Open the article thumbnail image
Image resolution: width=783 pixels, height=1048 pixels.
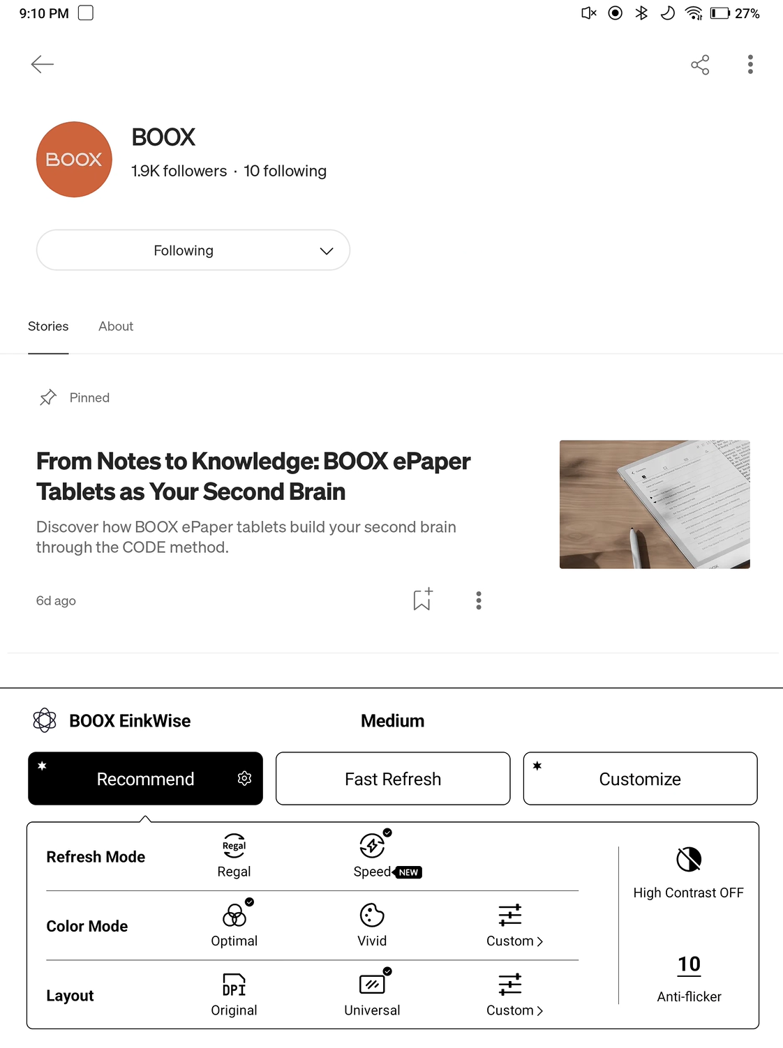click(654, 503)
